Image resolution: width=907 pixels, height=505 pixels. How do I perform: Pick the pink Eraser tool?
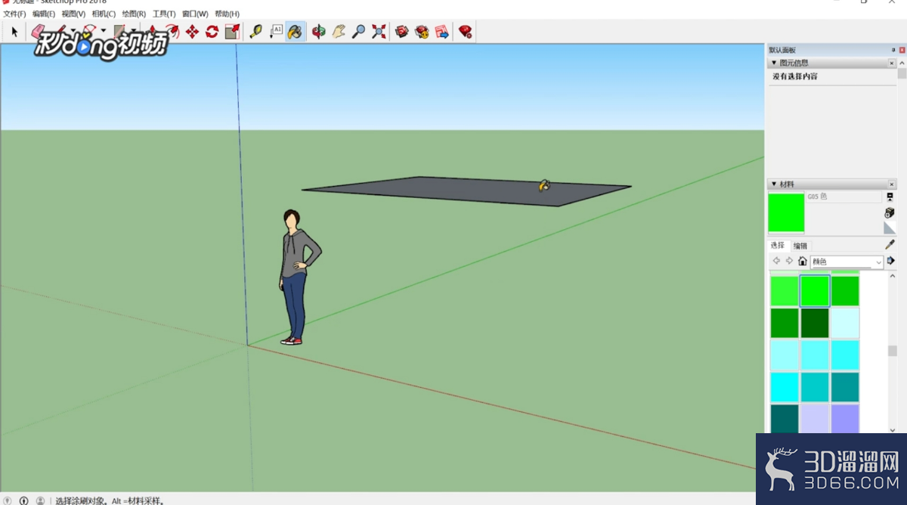[39, 31]
